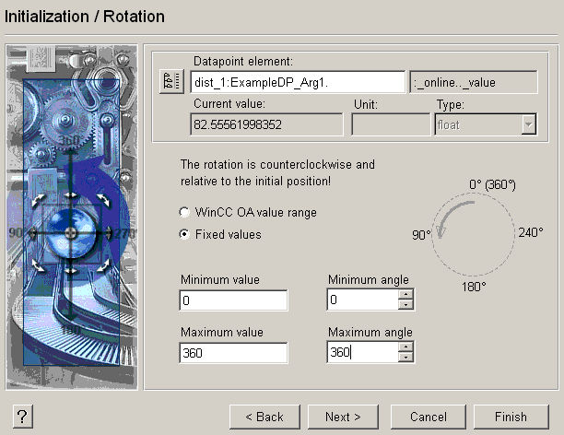Screen dimensions: 564x435
Task: Increase the Minimum angle with up arrow
Action: click(x=406, y=295)
